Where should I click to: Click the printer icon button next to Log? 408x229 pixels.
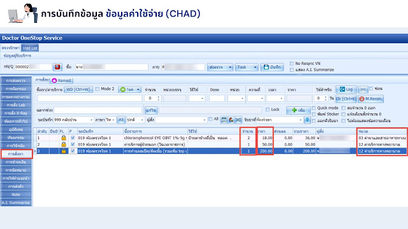[x=363, y=89]
